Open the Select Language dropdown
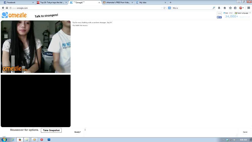The image size is (252, 142). tap(242, 13)
